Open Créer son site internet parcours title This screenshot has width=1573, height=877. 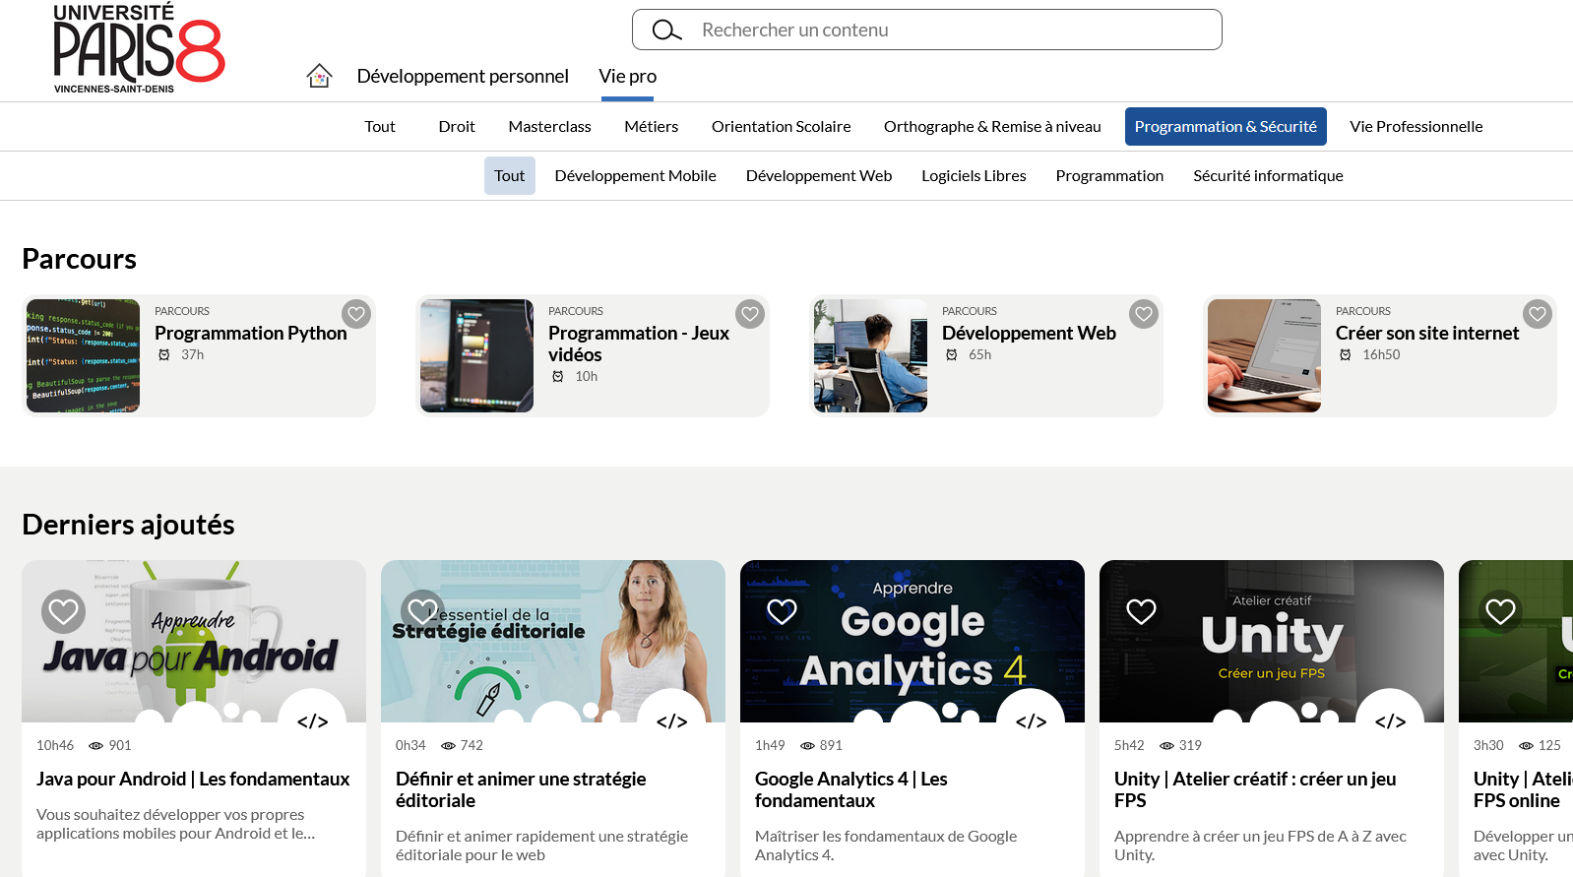point(1427,333)
